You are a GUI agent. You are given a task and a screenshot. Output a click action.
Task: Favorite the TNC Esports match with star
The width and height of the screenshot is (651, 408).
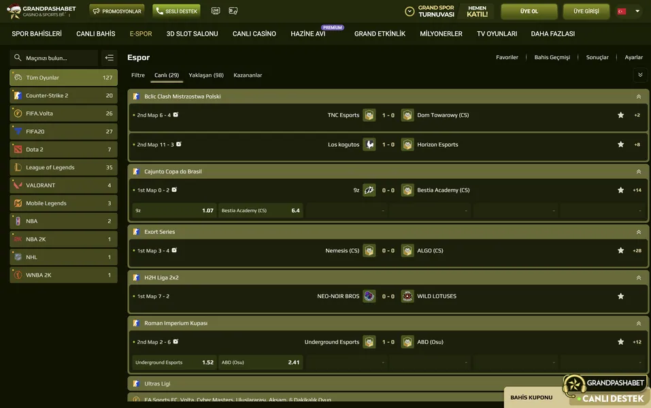click(620, 116)
